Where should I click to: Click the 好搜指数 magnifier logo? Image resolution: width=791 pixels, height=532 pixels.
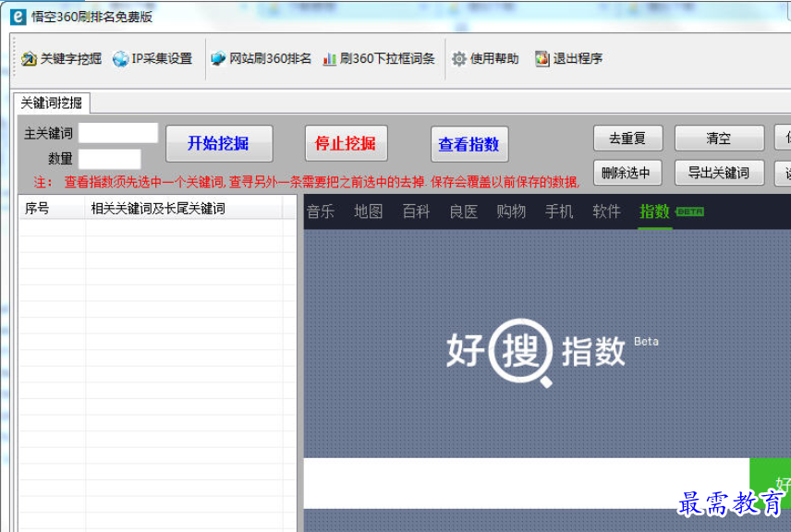520,352
